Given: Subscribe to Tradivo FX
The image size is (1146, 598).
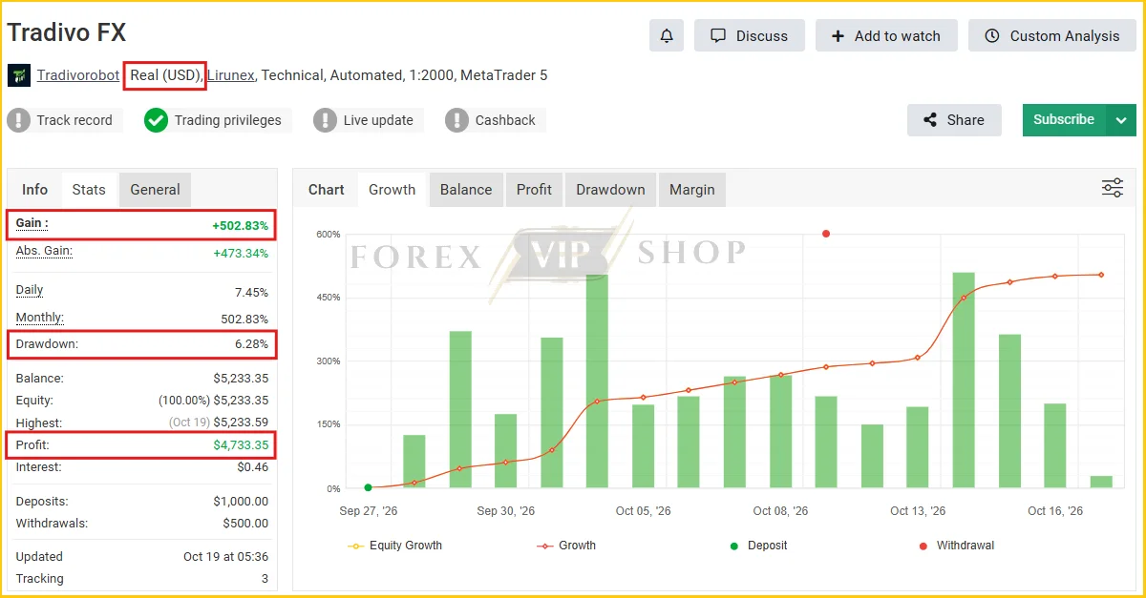Looking at the screenshot, I should (x=1064, y=120).
